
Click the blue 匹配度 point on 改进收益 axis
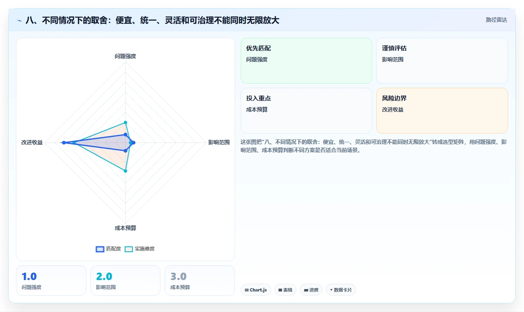[63, 143]
